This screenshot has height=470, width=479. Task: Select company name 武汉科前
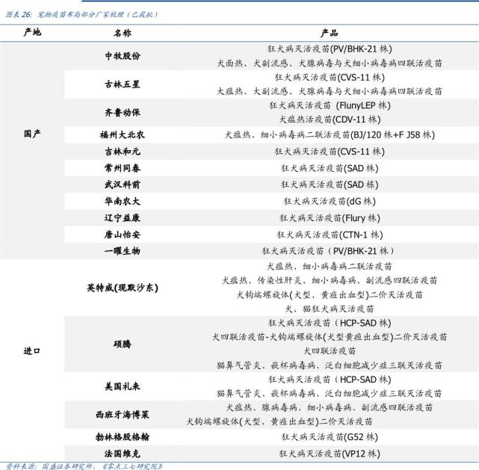(x=123, y=185)
